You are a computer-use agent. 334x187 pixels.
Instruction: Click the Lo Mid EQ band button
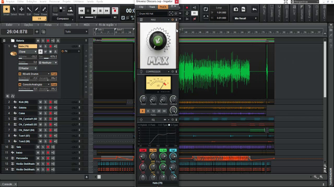[x=153, y=150]
